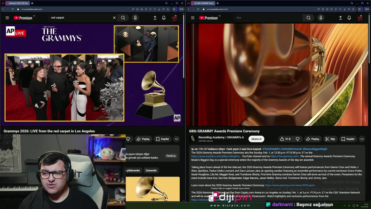The image size is (371, 209).
Task: Go back in the left browser window
Action: coord(3,9)
